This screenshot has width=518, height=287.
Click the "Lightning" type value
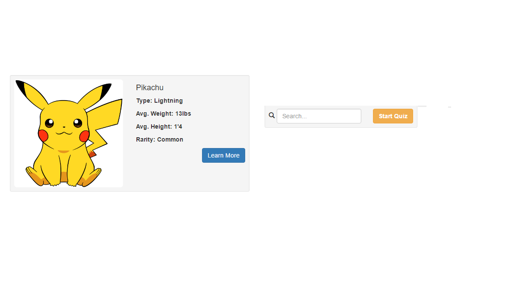click(x=168, y=101)
